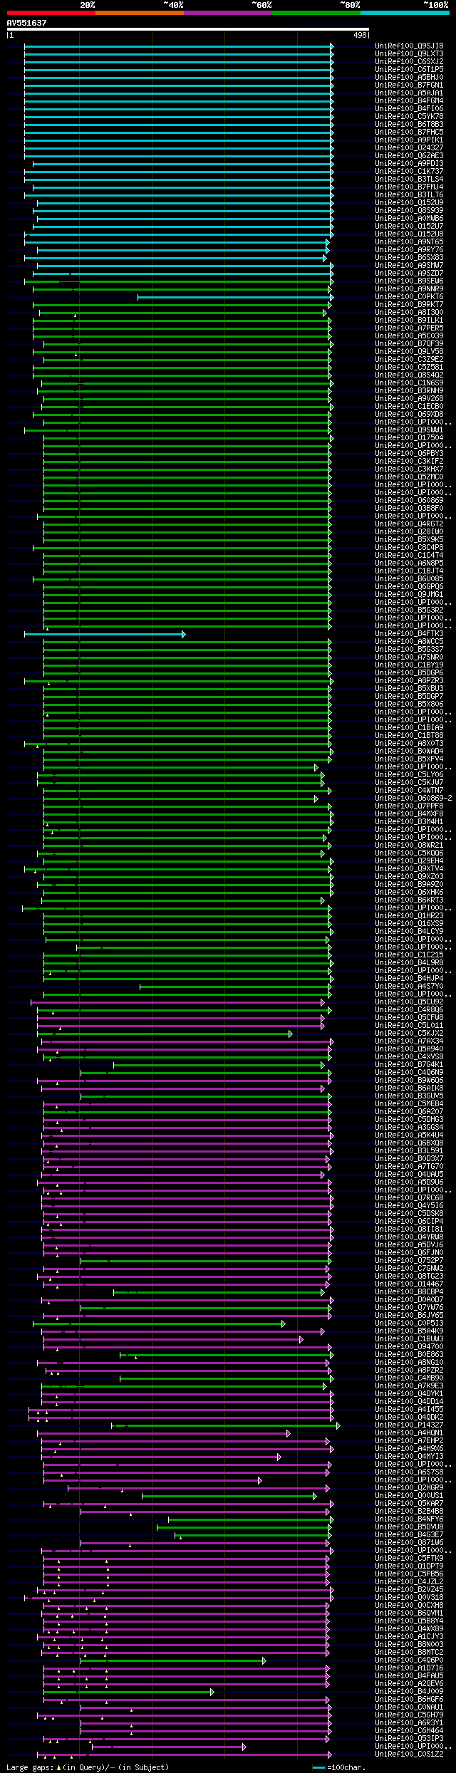456x1773 pixels.
Task: Click the label UniRef100_Q7PPF8
Action: coord(409,806)
